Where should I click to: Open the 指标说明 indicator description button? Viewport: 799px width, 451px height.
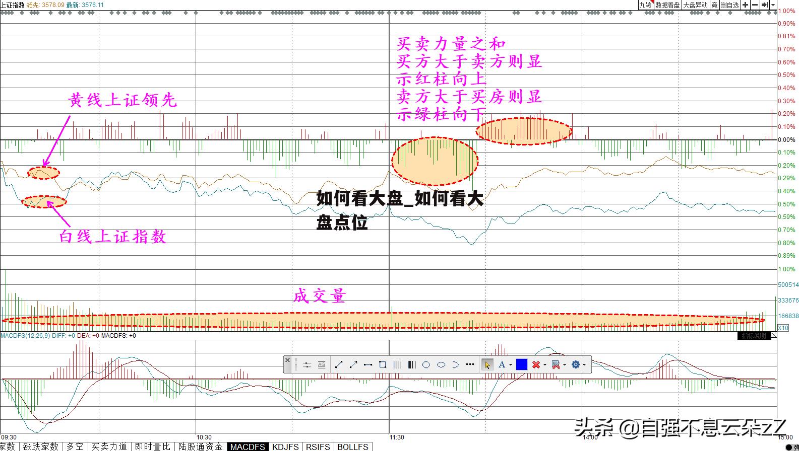click(754, 336)
